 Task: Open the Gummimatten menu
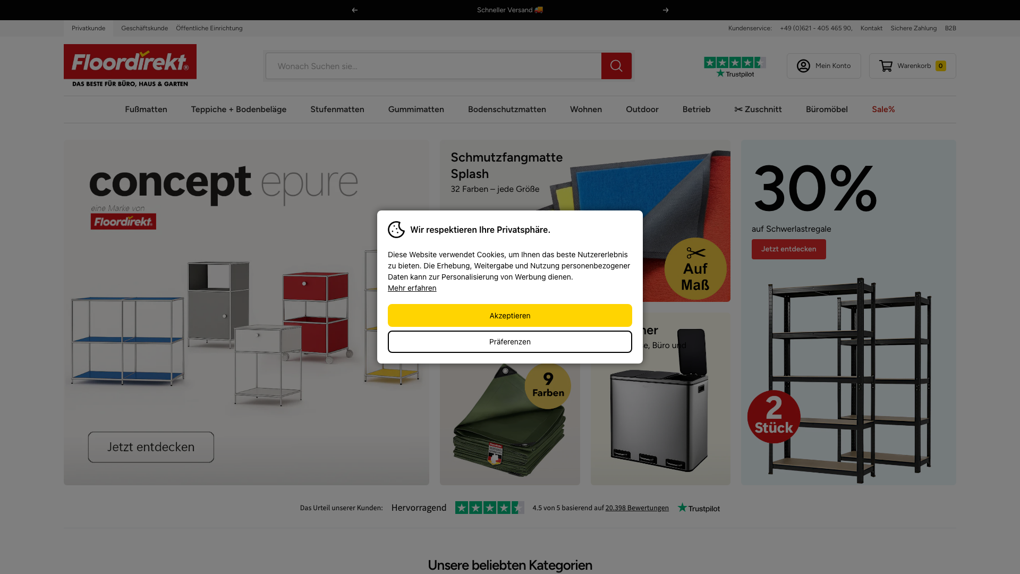click(416, 109)
